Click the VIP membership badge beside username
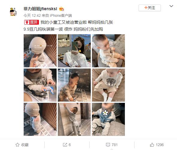Image resolution: width=177 pixels, height=150 pixels. coord(61,9)
